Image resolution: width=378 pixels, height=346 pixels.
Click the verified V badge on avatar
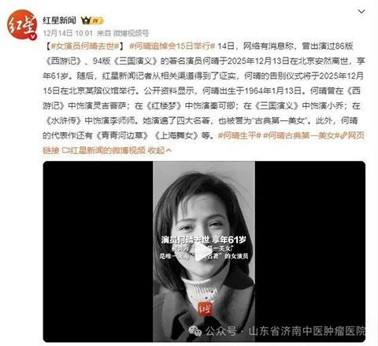pyautogui.click(x=33, y=37)
